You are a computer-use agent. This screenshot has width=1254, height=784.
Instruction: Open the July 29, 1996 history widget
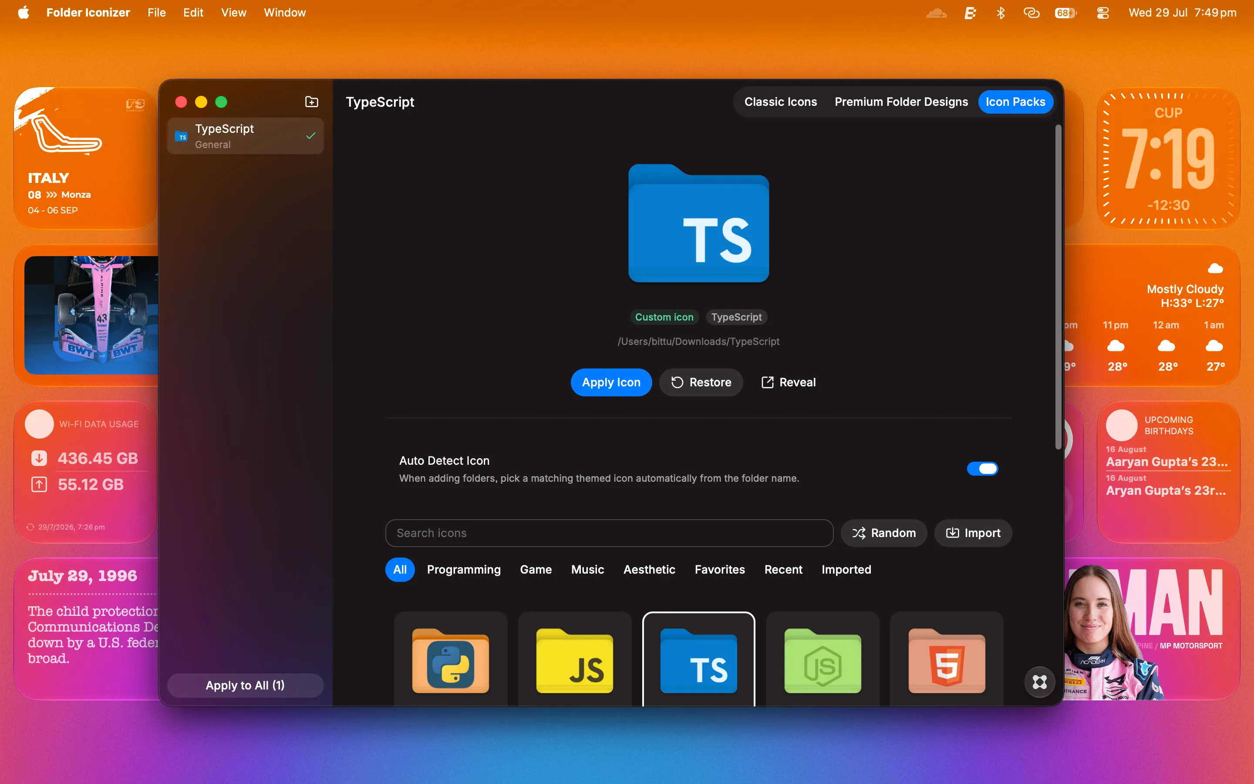coord(87,629)
